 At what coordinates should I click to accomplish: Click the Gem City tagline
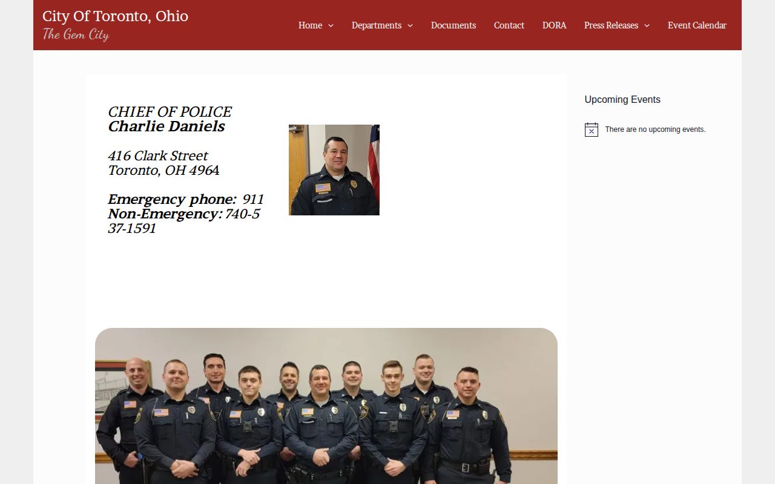click(x=76, y=34)
